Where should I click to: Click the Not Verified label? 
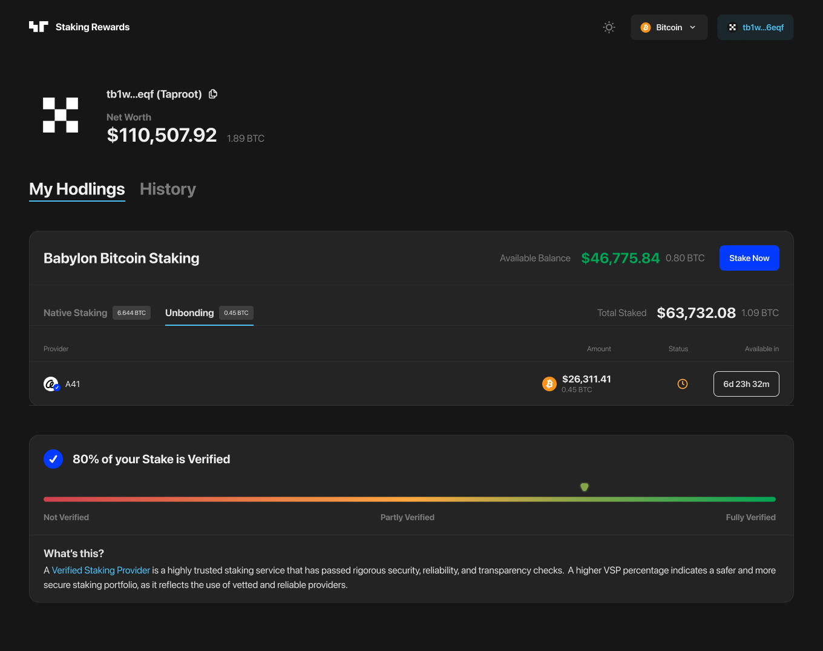point(66,517)
